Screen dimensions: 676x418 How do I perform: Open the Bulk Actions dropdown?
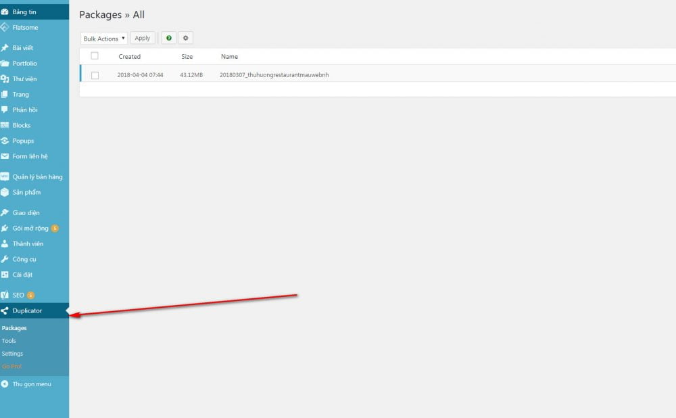pyautogui.click(x=103, y=39)
